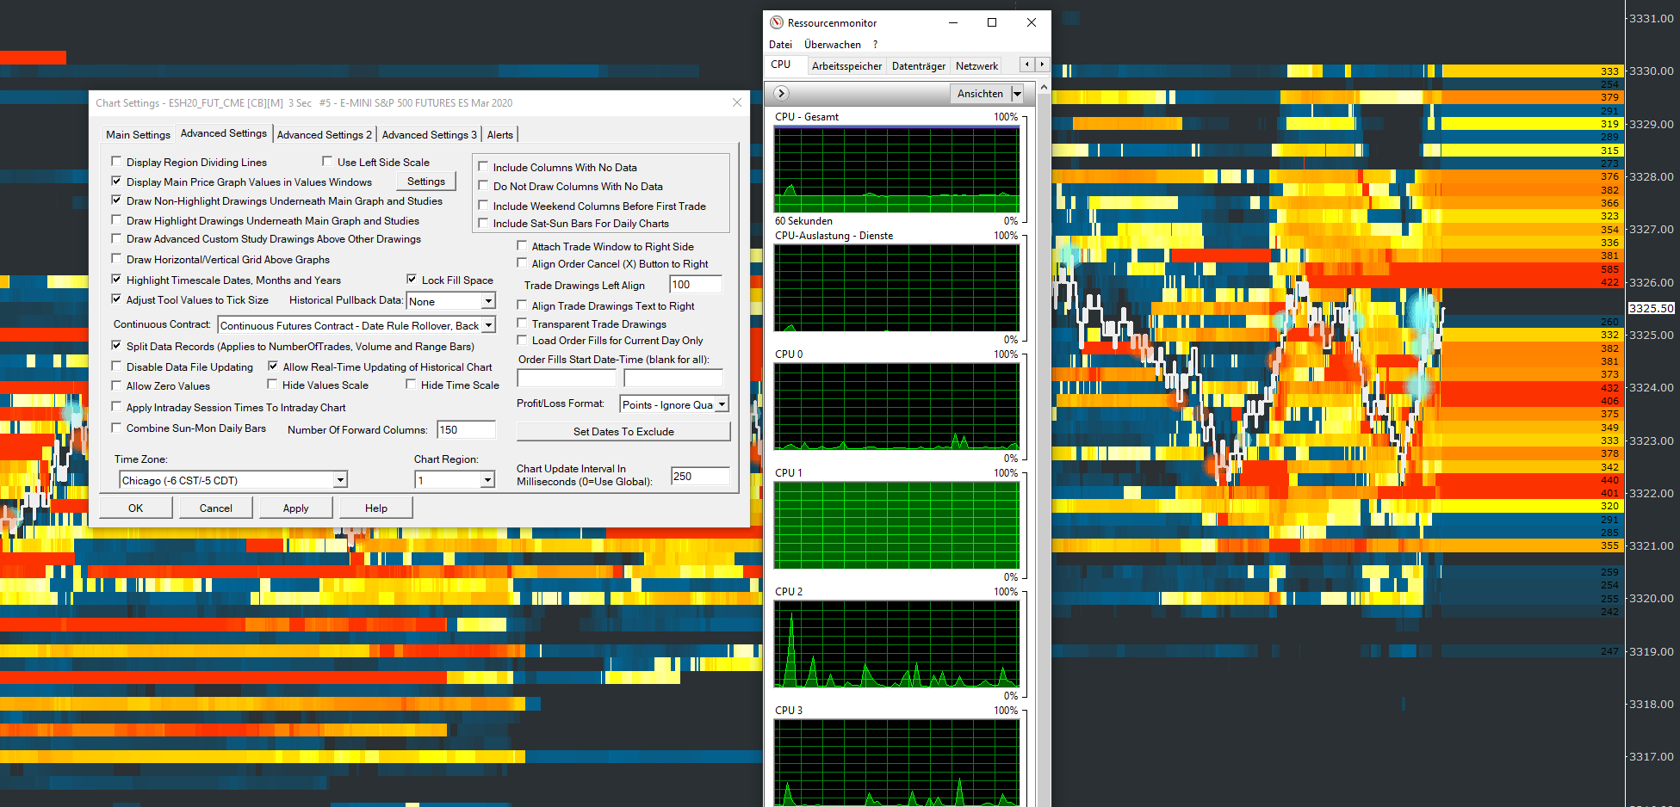Viewport: 1680px width, 807px height.
Task: Click Chart Update Interval field
Action: [x=700, y=476]
